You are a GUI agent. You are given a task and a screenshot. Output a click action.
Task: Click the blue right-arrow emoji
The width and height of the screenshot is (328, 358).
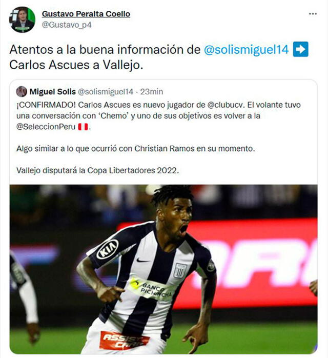[x=301, y=49]
